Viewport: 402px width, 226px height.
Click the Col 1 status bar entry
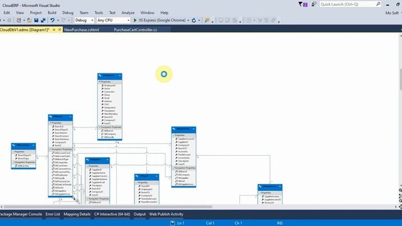[210, 223]
